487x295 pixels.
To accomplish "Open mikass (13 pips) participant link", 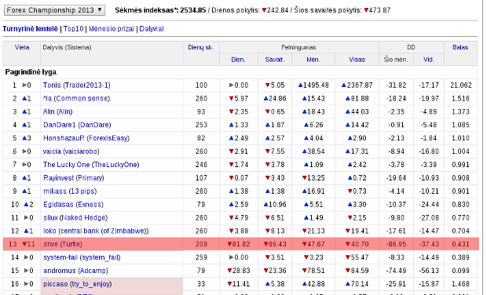I will coord(70,191).
